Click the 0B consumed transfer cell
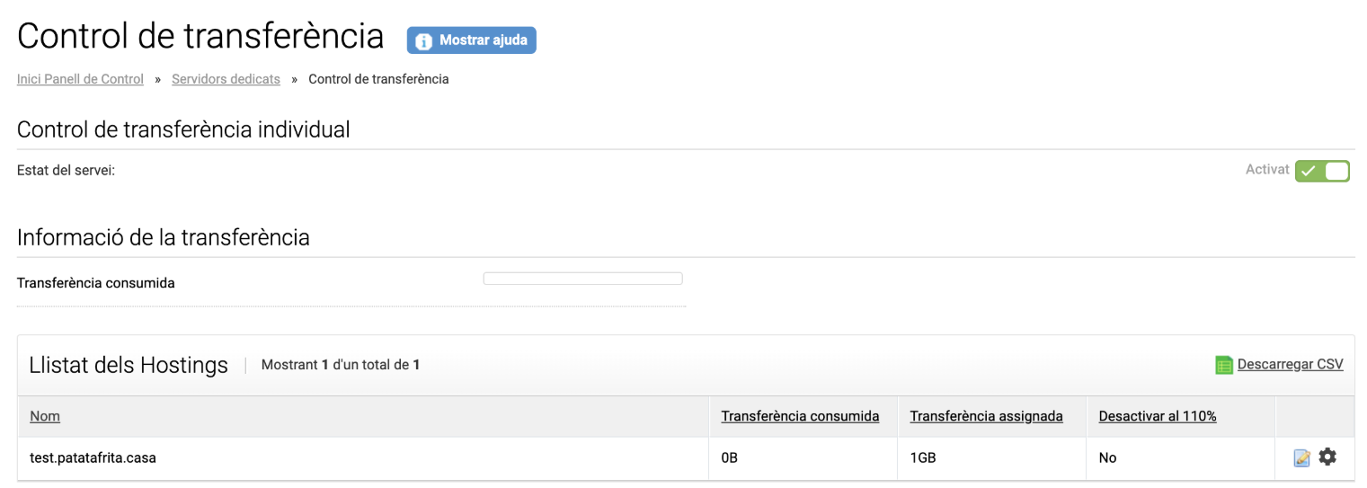This screenshot has width=1367, height=488. 730,458
